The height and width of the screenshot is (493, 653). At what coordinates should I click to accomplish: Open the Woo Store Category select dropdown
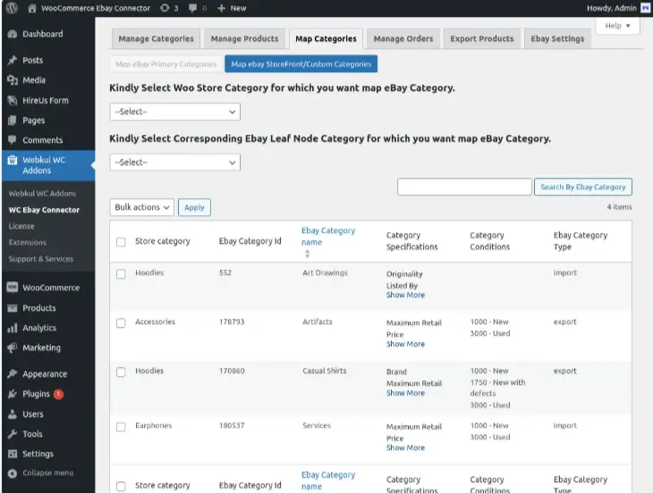174,112
